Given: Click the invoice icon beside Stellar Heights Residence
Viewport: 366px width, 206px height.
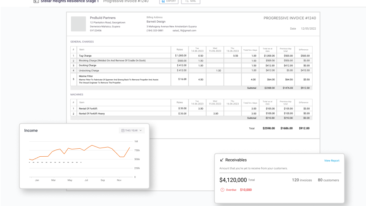Looking at the screenshot, I should (x=36, y=1).
